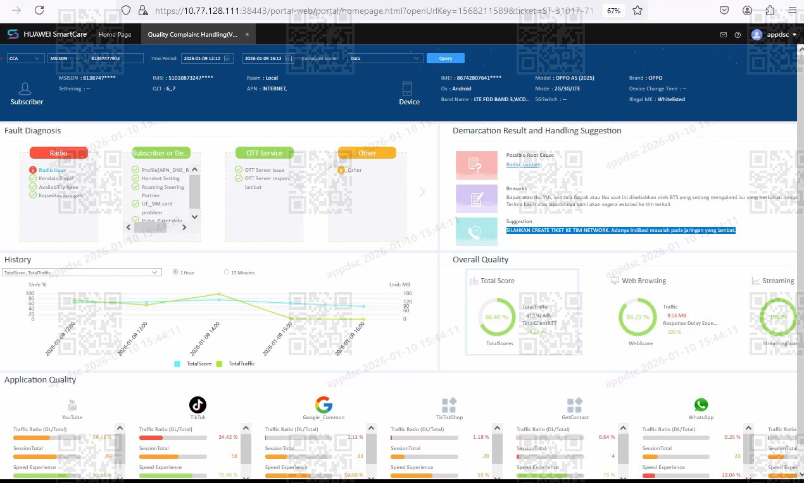804x483 pixels.
Task: Open the mail envelope icon in header
Action: [724, 35]
